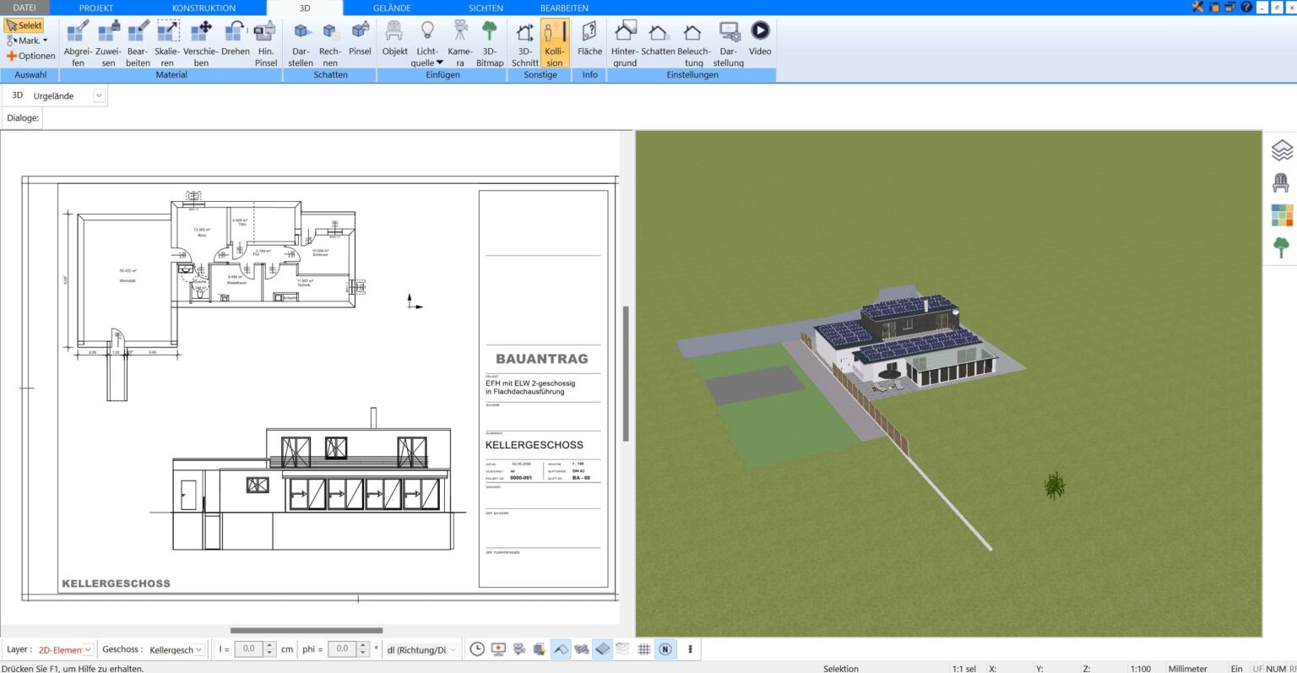Open the layers panel in right sidebar
1297x673 pixels.
[x=1281, y=150]
